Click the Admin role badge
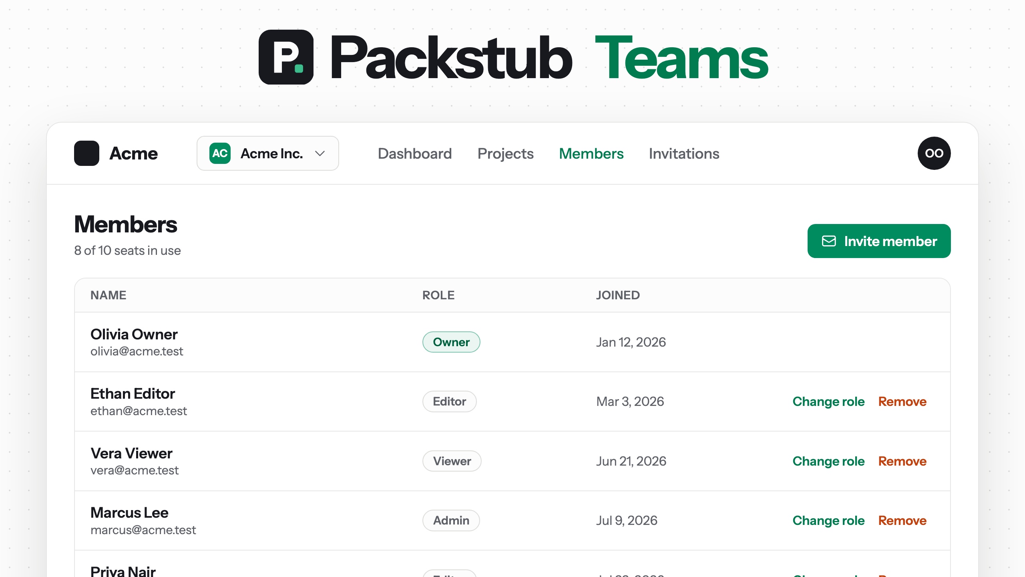This screenshot has width=1025, height=577. coord(451,521)
